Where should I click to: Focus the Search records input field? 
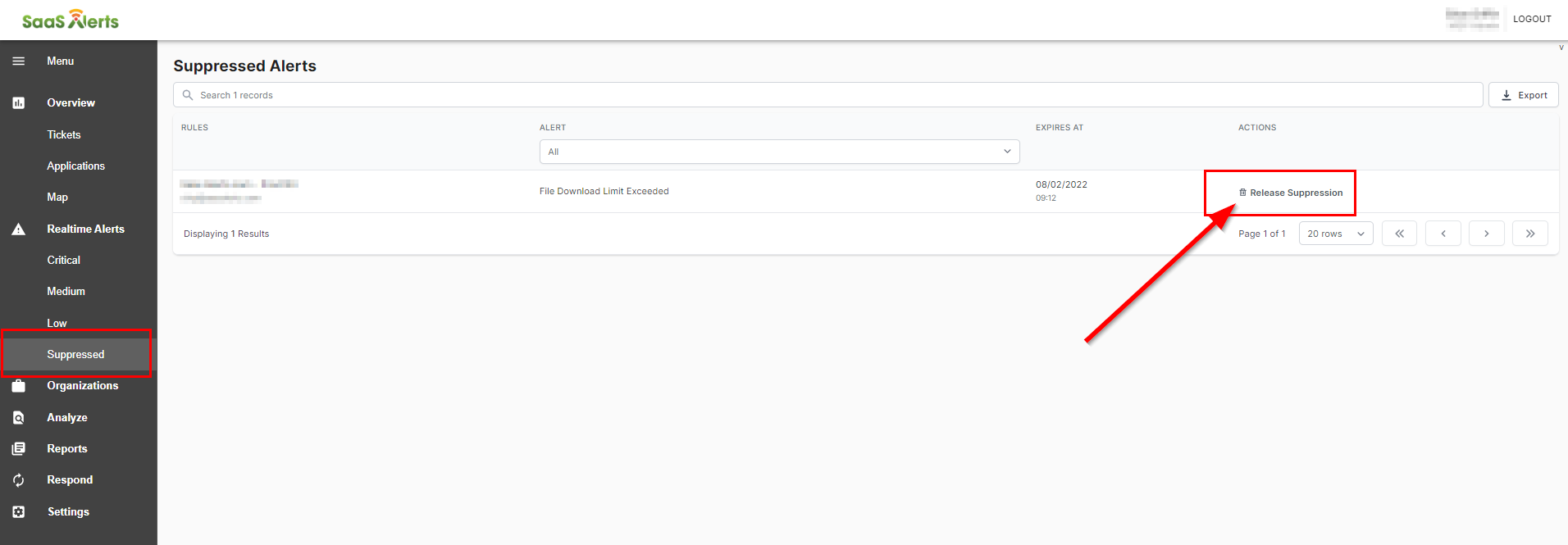pos(828,95)
